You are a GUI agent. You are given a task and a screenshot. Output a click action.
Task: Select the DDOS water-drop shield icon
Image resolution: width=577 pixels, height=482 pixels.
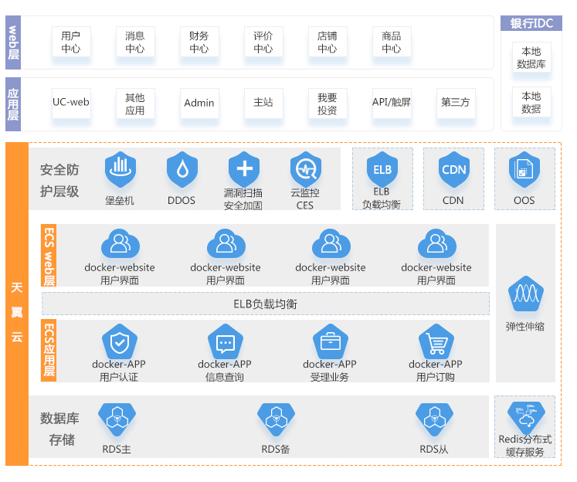point(182,169)
